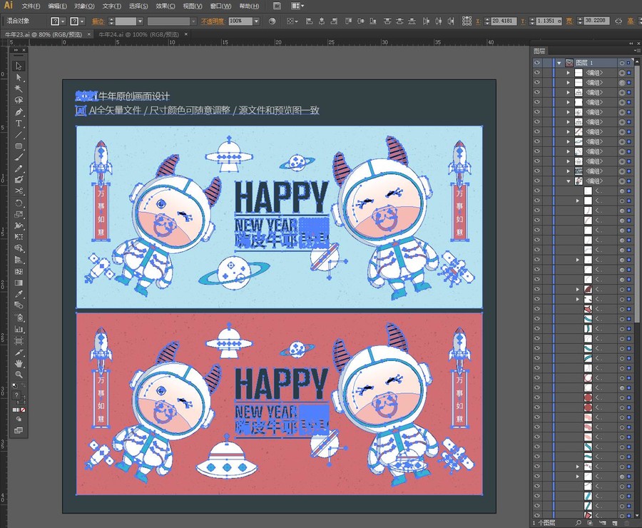Select the Magic Wand tool

coord(19,88)
